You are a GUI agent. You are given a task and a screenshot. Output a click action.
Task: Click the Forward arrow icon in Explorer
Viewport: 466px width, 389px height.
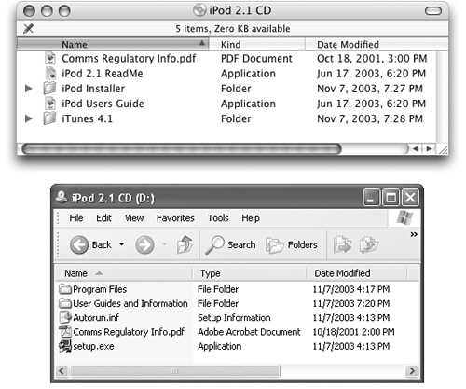[x=144, y=244]
